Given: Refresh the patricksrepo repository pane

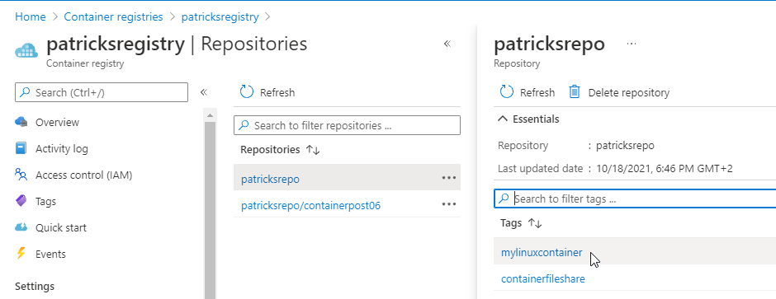Looking at the screenshot, I should coord(528,92).
